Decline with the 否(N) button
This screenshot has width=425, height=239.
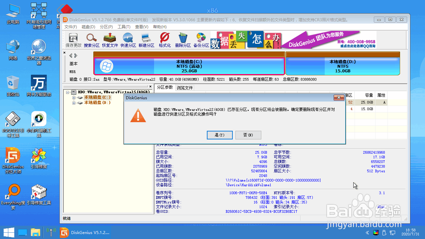click(248, 135)
